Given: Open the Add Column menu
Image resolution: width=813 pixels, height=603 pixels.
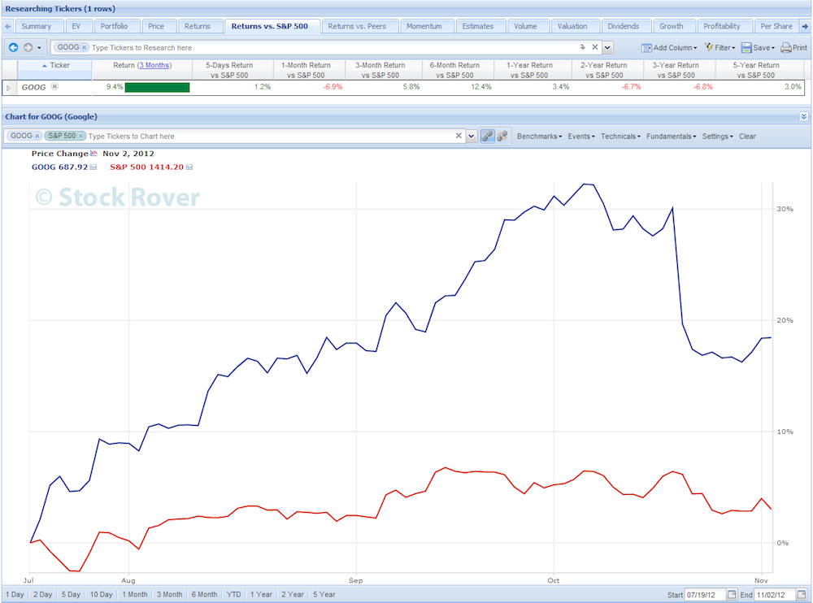Looking at the screenshot, I should 669,48.
